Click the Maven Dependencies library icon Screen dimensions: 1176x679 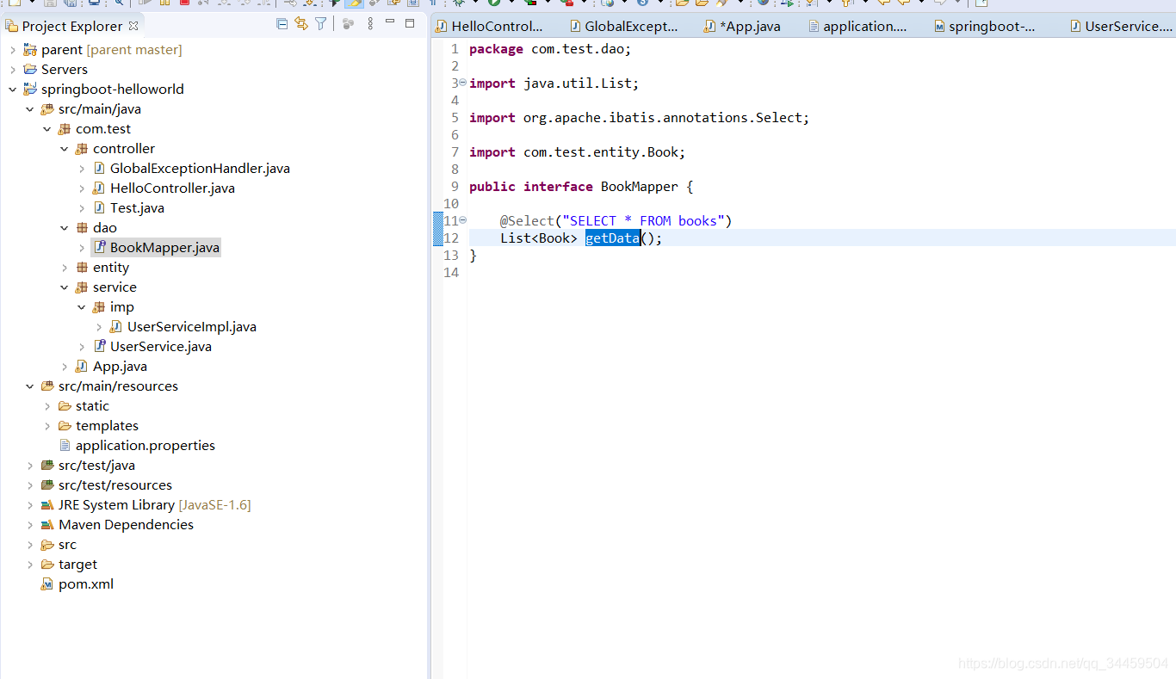[x=47, y=525]
